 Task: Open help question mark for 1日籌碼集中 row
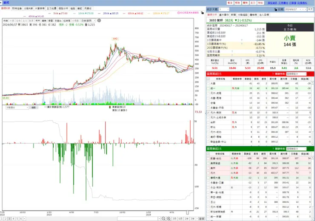242,40
